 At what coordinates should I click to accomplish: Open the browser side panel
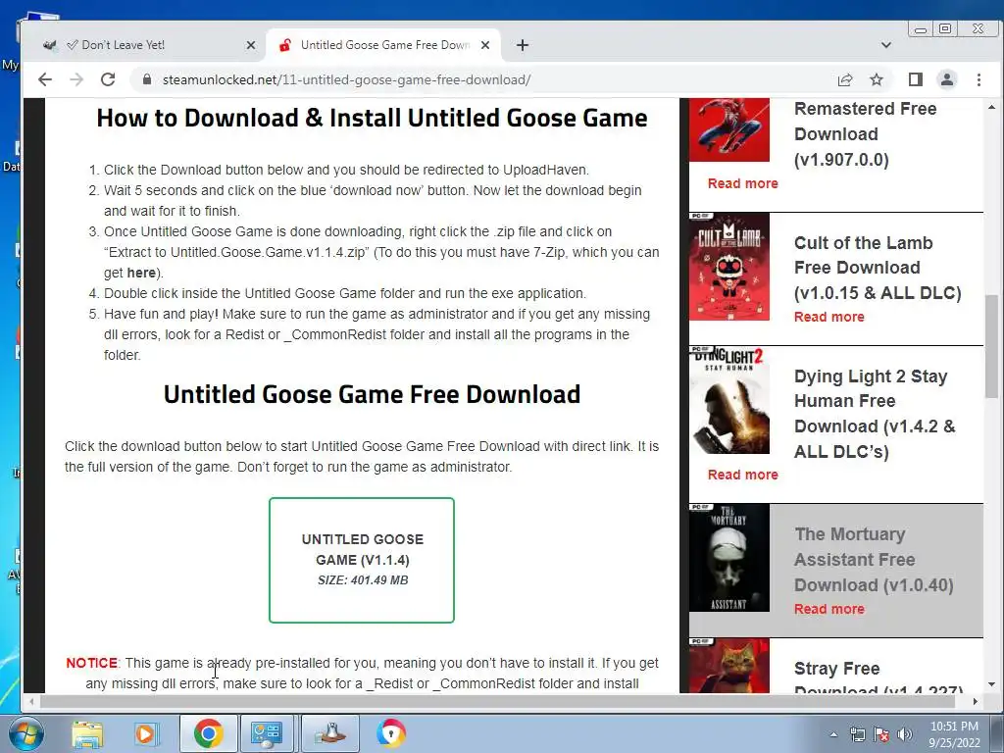coord(915,79)
